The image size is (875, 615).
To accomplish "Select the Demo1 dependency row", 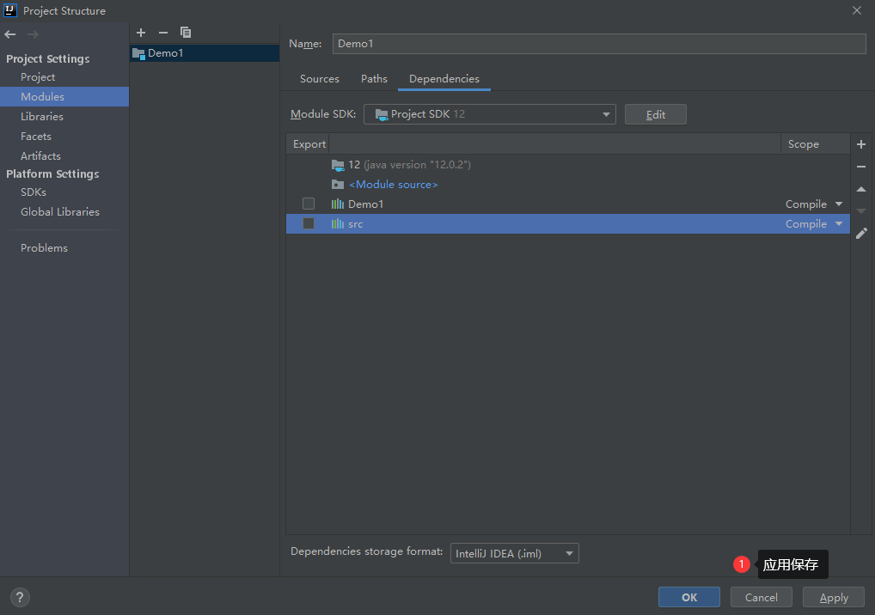I will [x=568, y=204].
